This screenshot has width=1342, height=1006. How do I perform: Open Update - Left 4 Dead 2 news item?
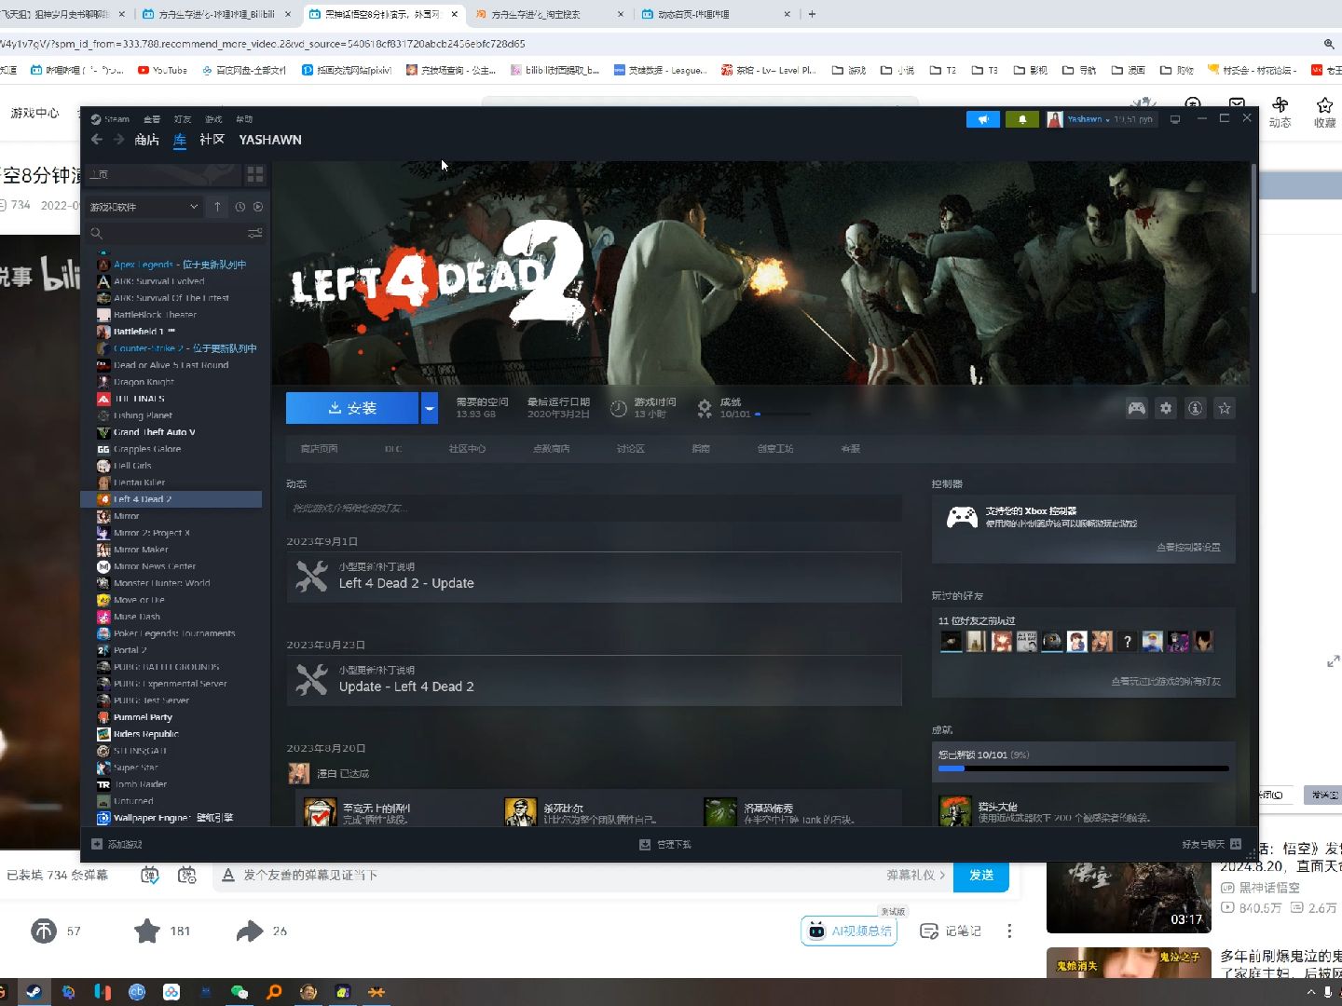(594, 680)
